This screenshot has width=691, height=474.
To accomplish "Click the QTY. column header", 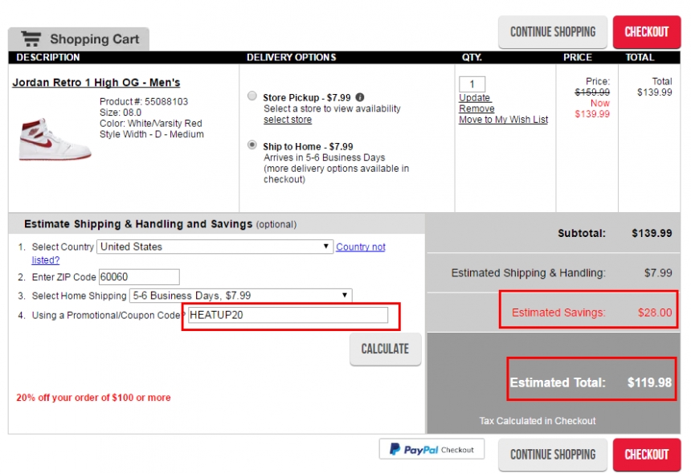I will tap(472, 57).
